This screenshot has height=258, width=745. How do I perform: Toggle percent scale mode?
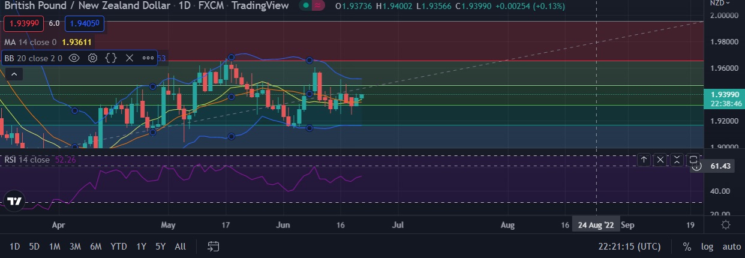coord(687,247)
